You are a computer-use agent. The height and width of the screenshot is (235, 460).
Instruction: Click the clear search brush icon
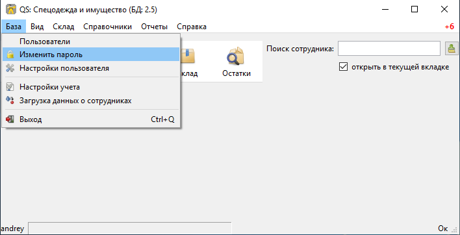click(452, 48)
